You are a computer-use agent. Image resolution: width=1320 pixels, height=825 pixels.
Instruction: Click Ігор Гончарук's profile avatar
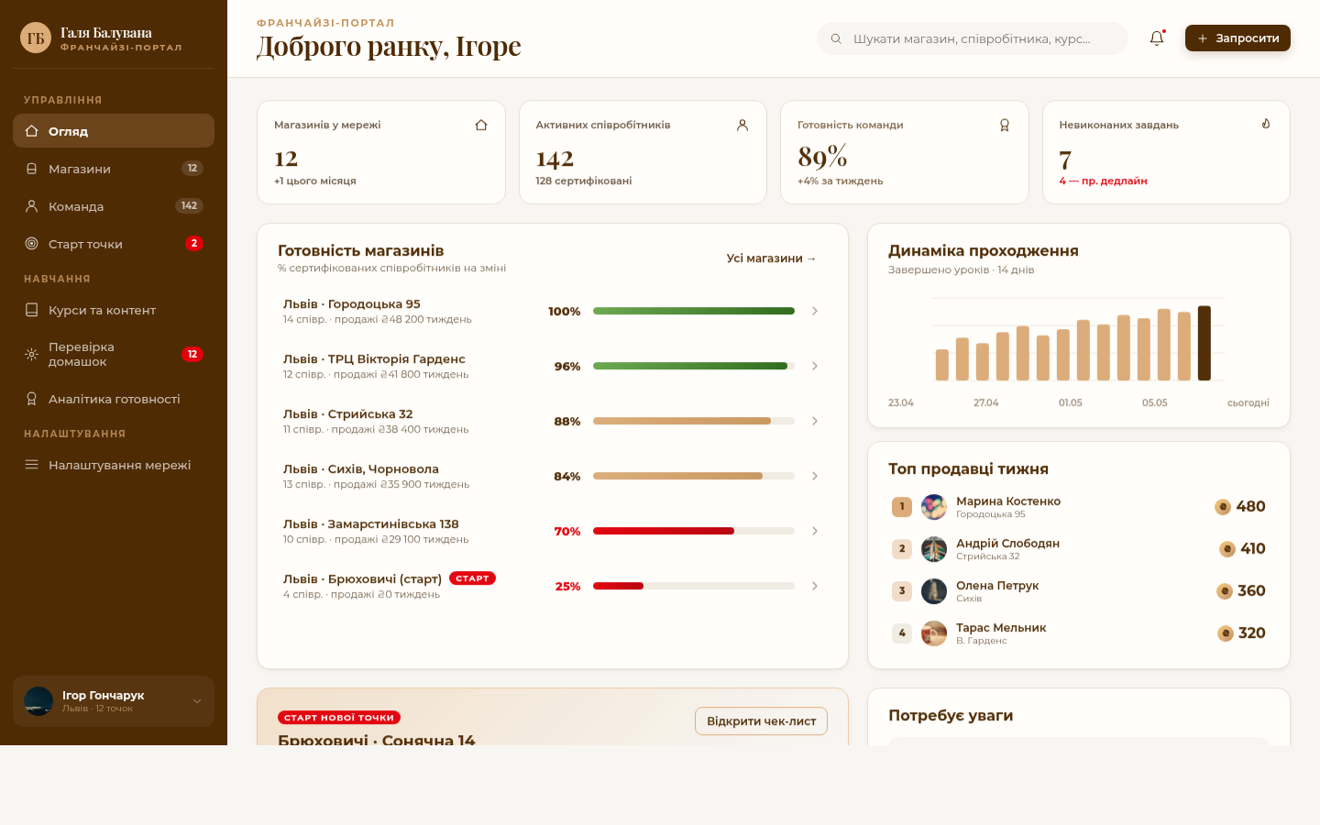click(x=38, y=701)
